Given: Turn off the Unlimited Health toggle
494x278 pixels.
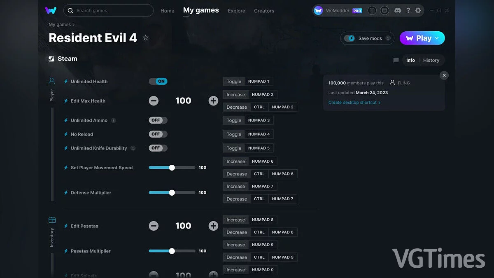Looking at the screenshot, I should coord(158,82).
